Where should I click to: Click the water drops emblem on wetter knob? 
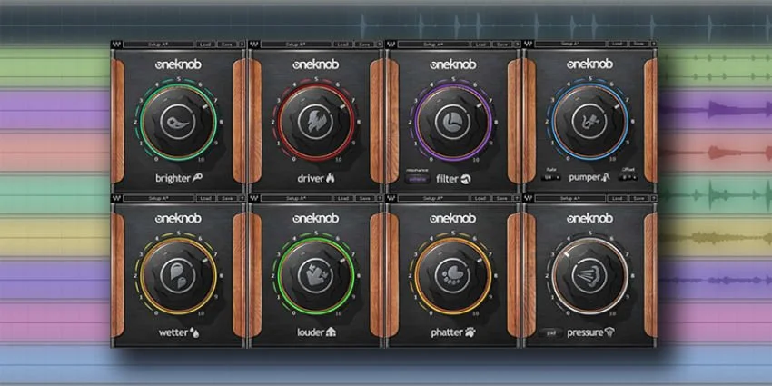tap(178, 276)
